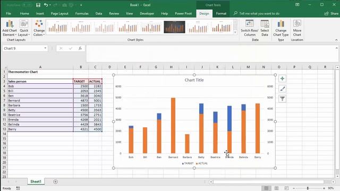This screenshot has height=191, width=340.
Task: Select the TARGET header cell
Action: (81, 81)
